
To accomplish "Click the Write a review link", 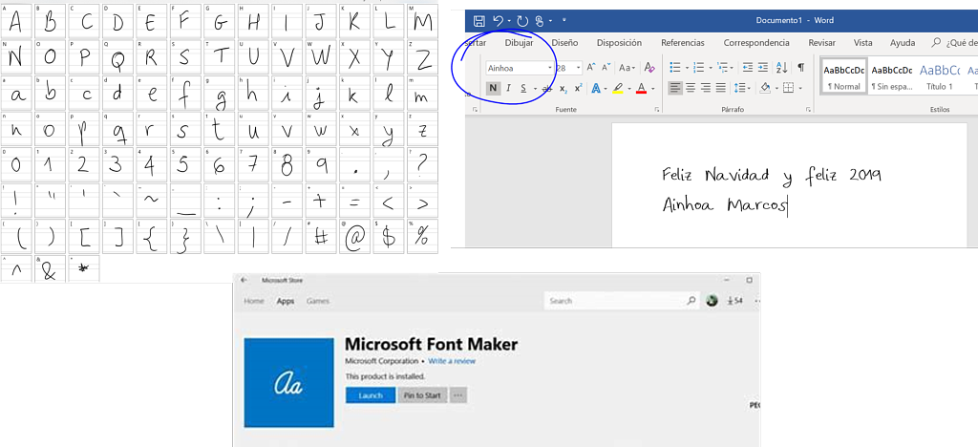I will pos(452,362).
